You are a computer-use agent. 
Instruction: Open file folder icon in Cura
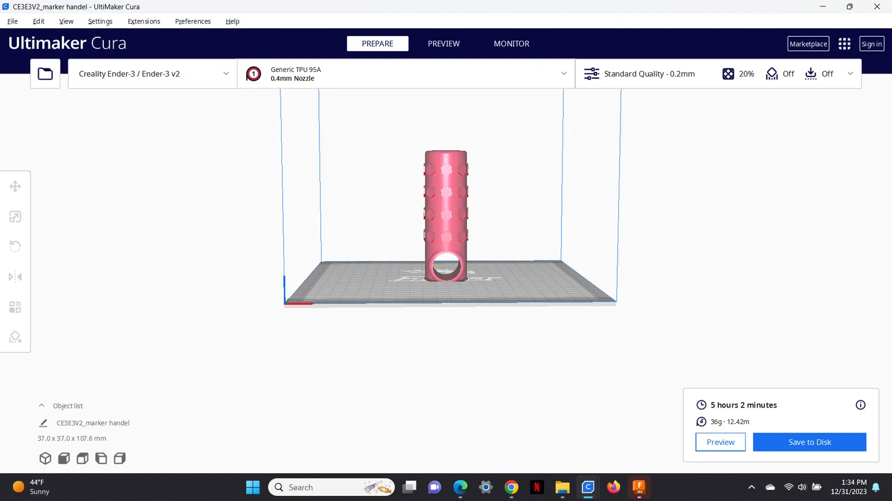point(45,73)
